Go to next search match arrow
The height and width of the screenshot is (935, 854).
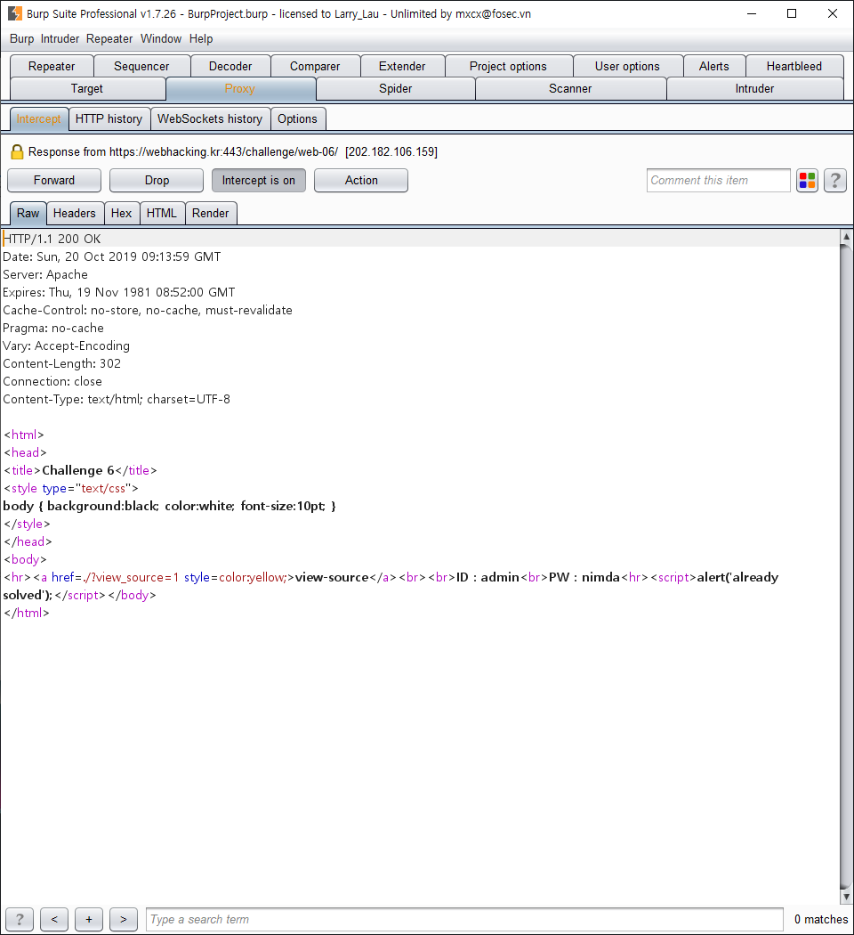tap(124, 919)
